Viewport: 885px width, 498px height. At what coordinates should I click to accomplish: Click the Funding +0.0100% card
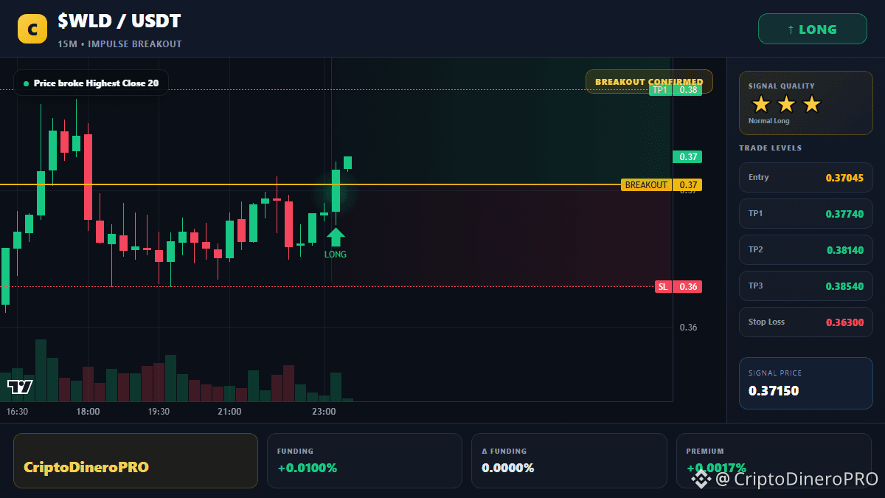point(364,461)
